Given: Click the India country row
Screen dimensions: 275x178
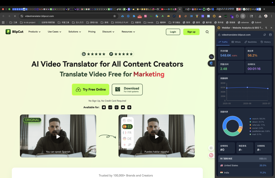Looking at the screenshot, I should [x=245, y=173].
